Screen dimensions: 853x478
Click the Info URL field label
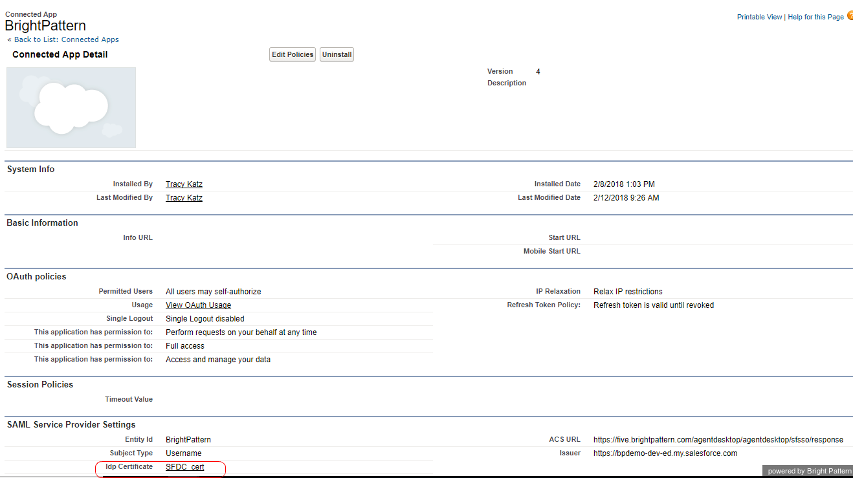coord(138,237)
